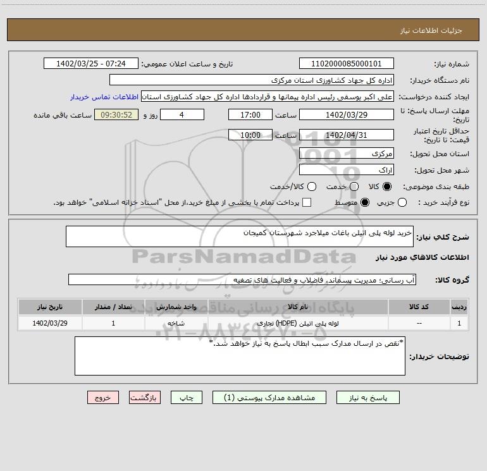Open the اطلاعات تماس خریدار link
The image size is (487, 471).
[x=104, y=97]
